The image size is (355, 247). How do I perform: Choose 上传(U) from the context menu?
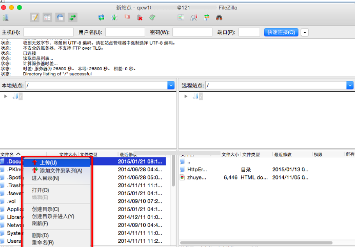point(57,162)
